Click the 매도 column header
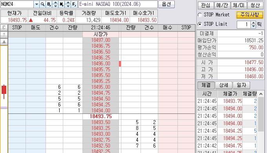Image resolution: width=267 pixels, height=153 pixels. [36, 28]
